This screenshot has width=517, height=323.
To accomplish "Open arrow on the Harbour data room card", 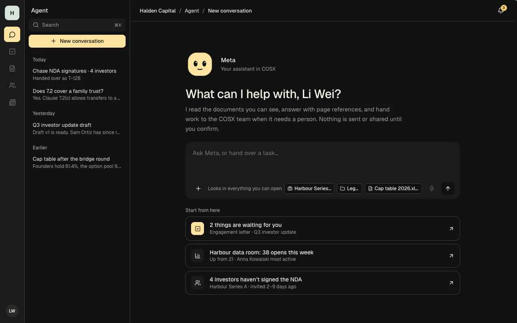I will (x=451, y=256).
